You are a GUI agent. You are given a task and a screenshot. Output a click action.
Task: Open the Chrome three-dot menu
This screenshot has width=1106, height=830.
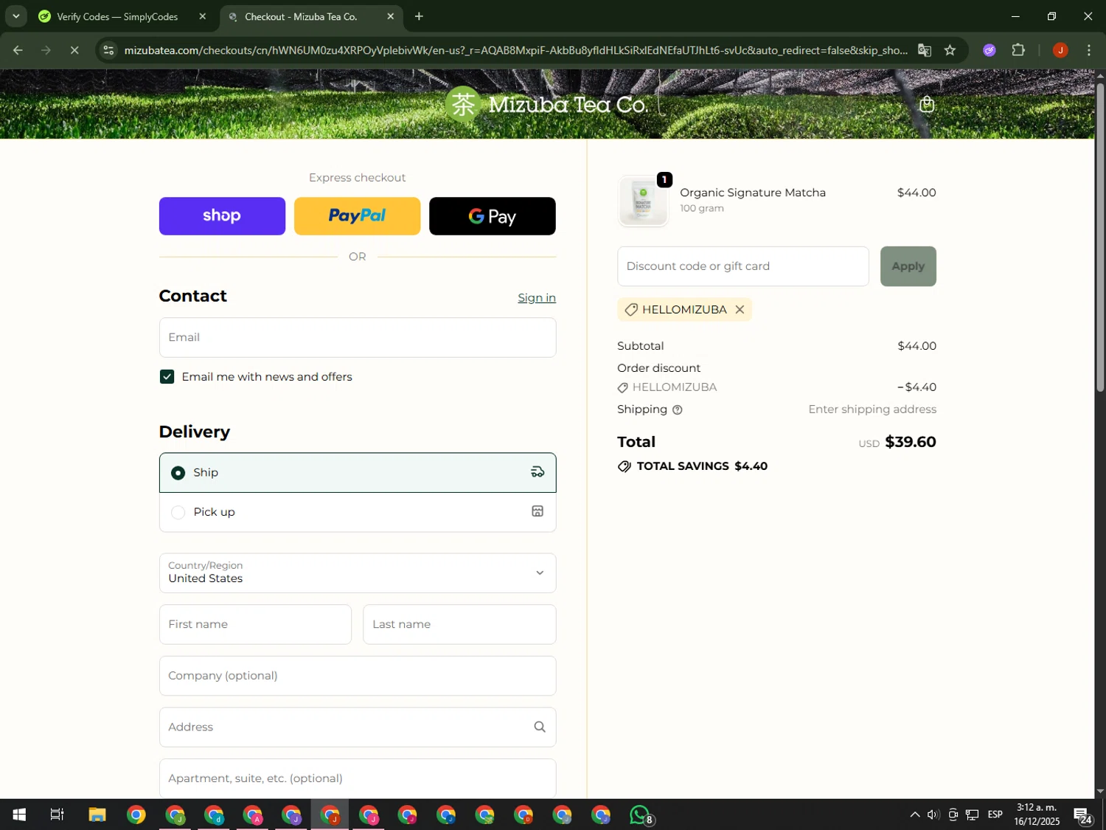click(1089, 50)
